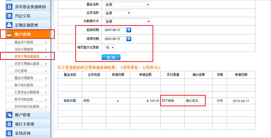Click the 定期定额管理 sidebar icon
Screen dimensions: 271x138
tap(9, 25)
